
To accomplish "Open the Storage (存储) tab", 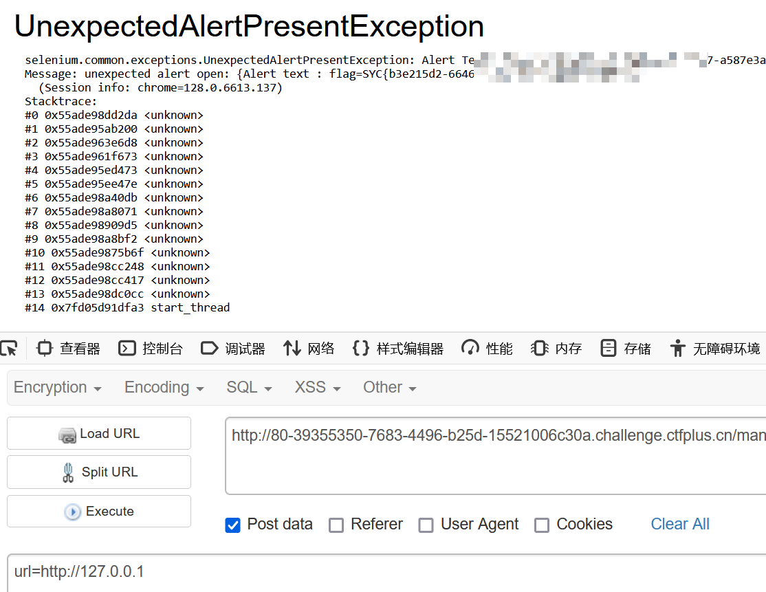I will (x=625, y=349).
